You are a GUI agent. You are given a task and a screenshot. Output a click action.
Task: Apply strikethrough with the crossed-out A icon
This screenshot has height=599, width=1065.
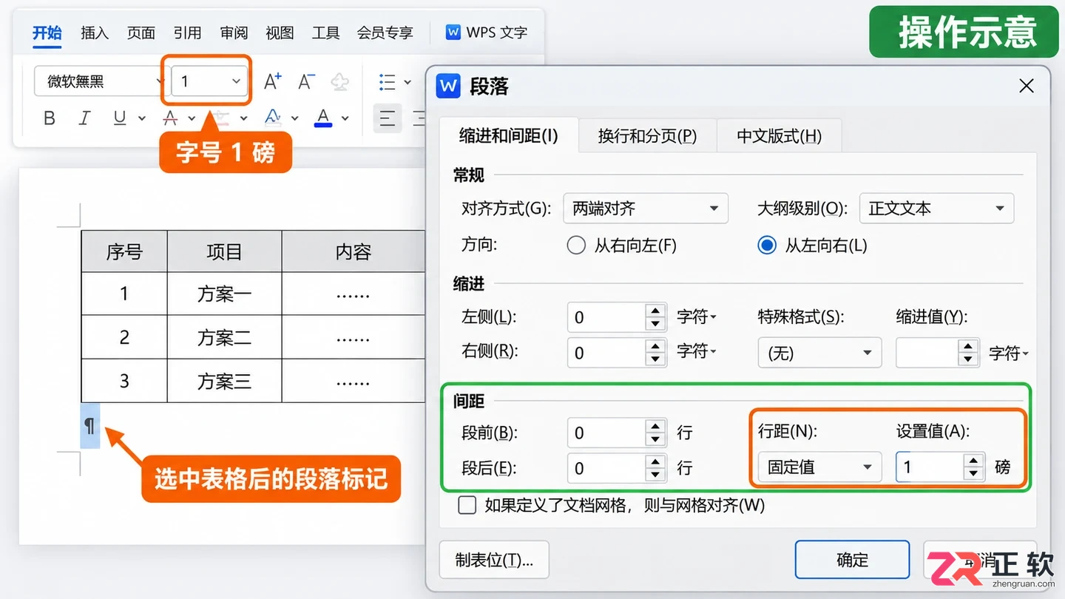(x=171, y=118)
